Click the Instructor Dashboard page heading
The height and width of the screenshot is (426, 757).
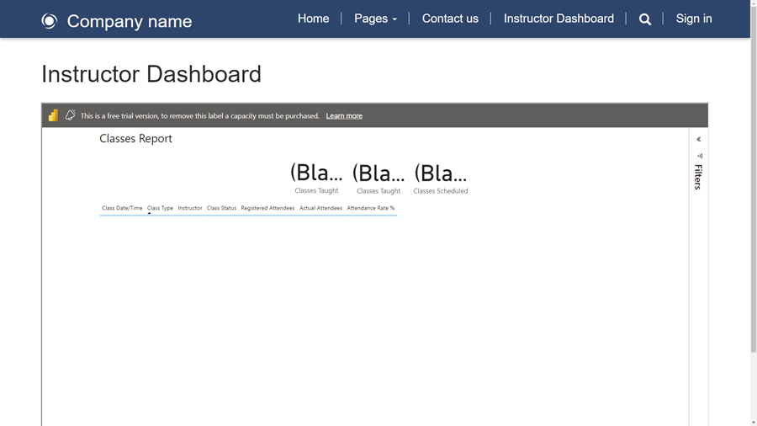(151, 74)
